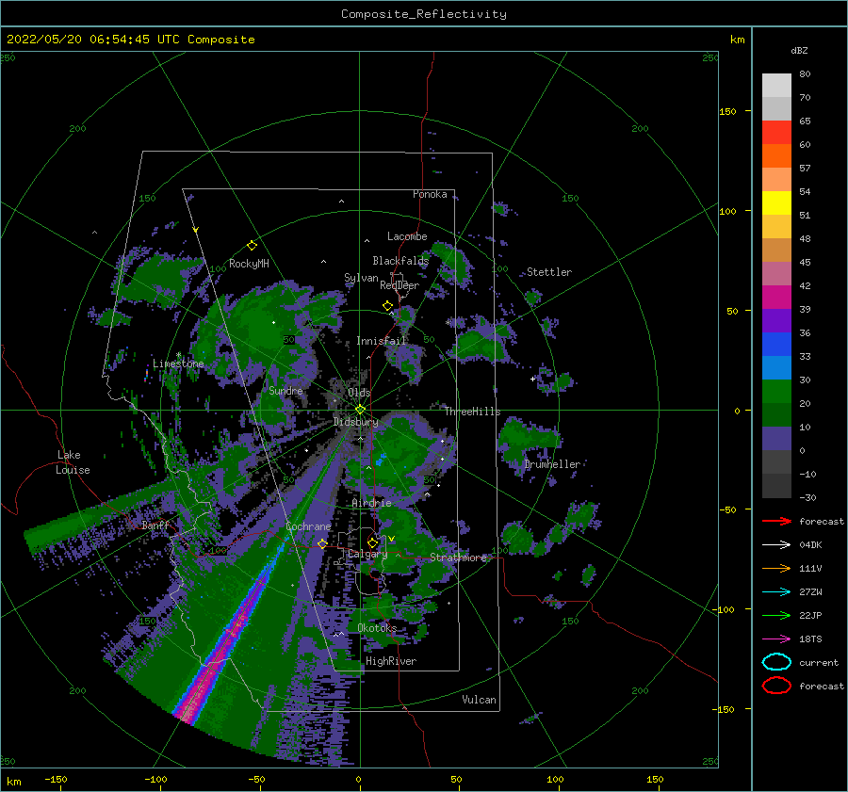Click the yellow diamond marker beside RockyMH

(252, 246)
